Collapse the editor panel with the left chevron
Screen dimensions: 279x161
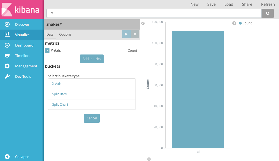[143, 23]
